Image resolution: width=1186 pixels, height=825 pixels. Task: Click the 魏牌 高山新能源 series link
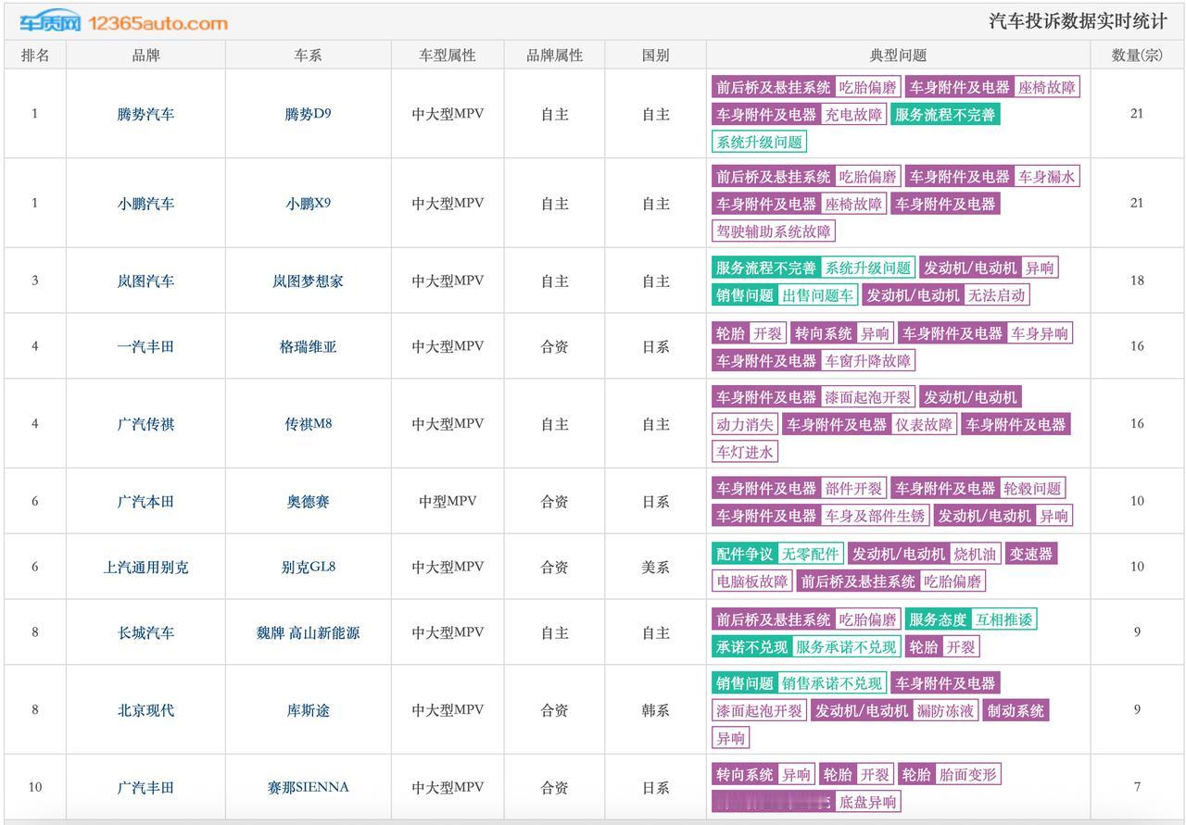tap(308, 633)
